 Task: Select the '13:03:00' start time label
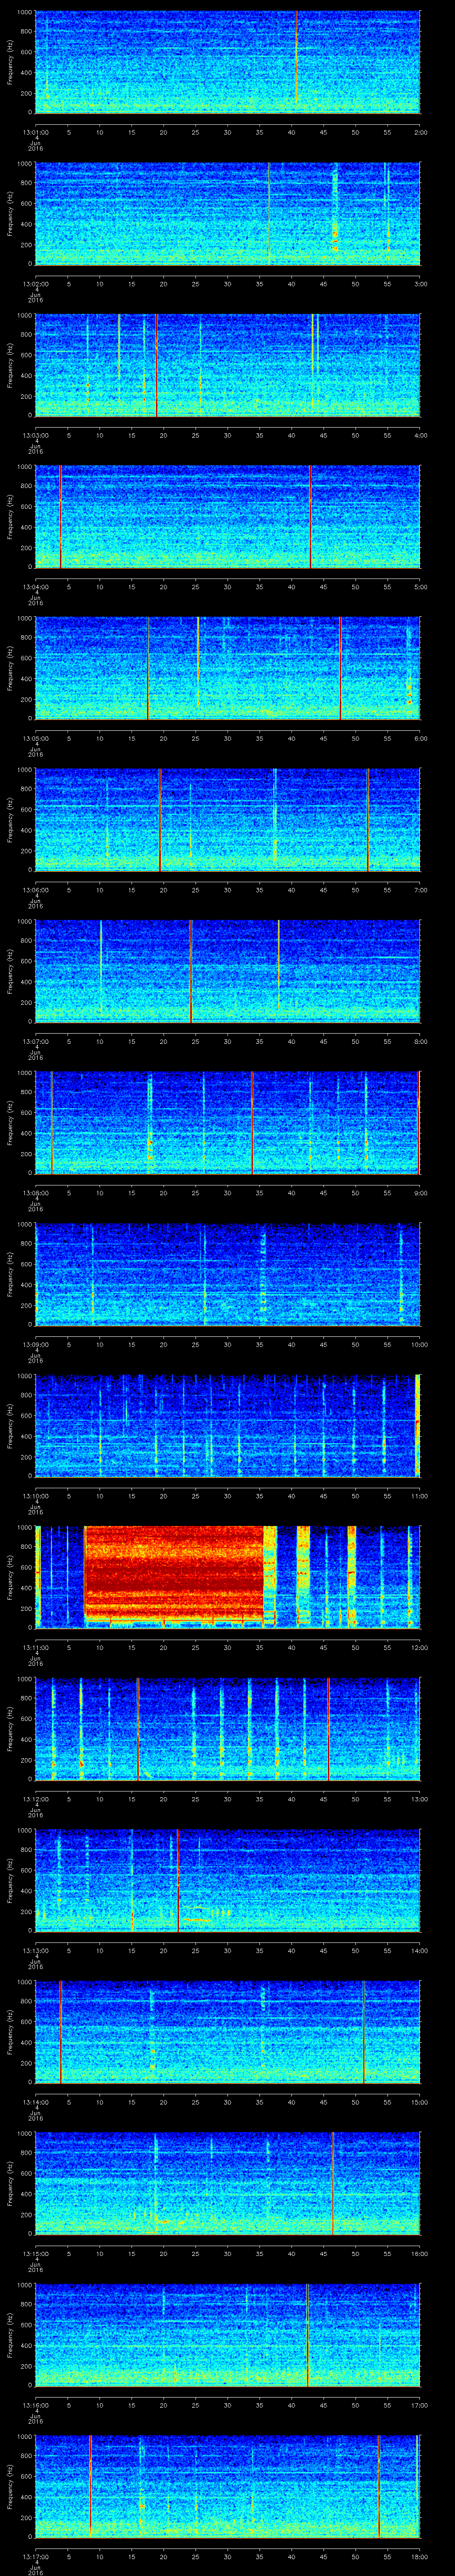pyautogui.click(x=36, y=435)
